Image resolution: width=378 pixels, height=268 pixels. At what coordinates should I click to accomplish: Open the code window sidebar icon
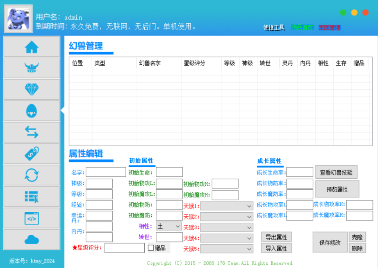tap(32, 218)
